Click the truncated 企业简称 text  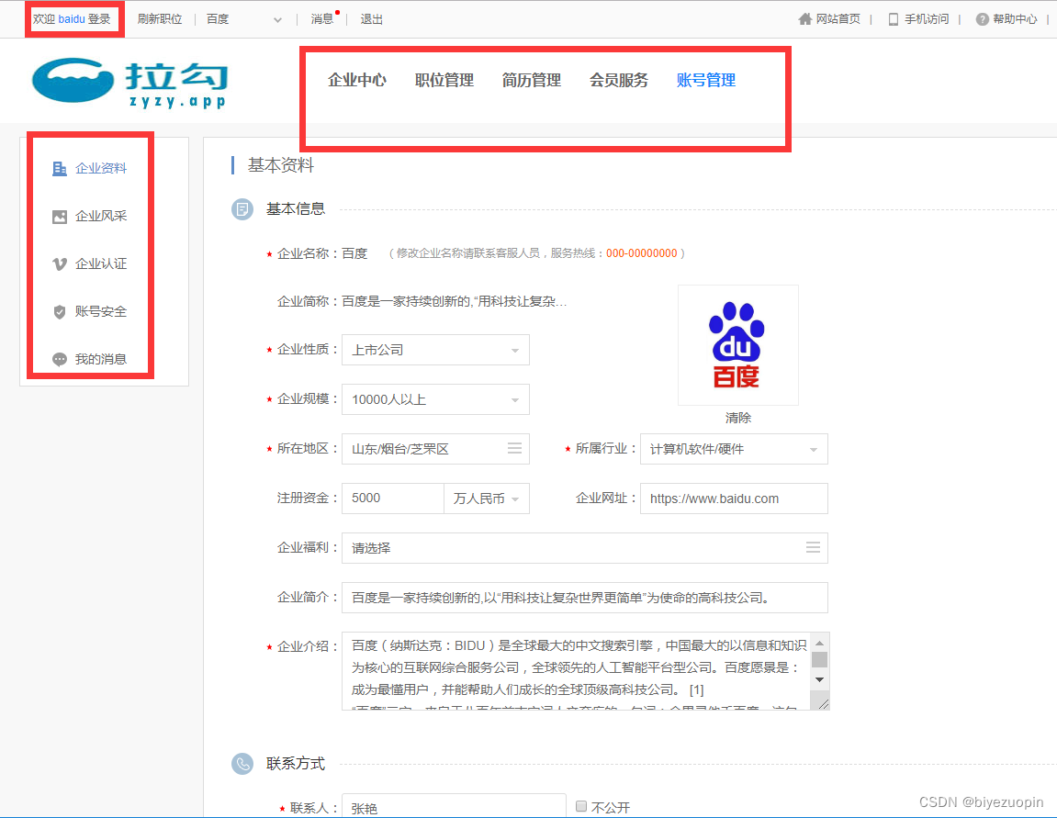tap(455, 301)
